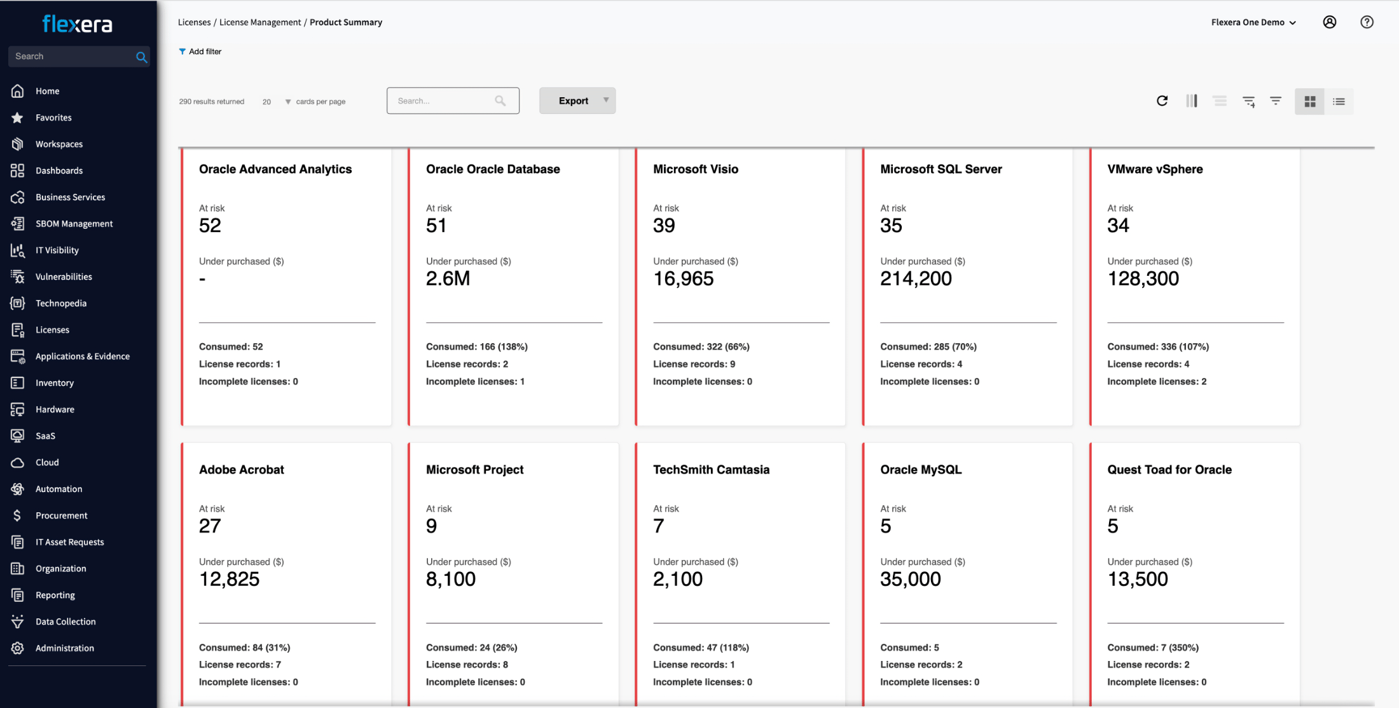Screen dimensions: 1399x708
Task: Open the cards per page dropdown
Action: [x=276, y=102]
